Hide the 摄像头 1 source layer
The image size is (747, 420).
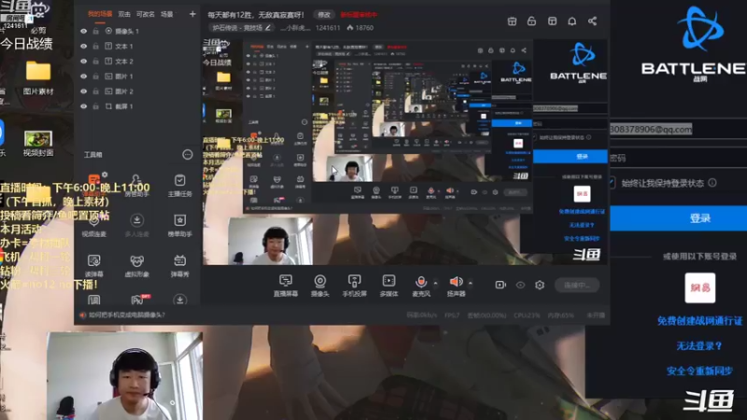point(84,31)
